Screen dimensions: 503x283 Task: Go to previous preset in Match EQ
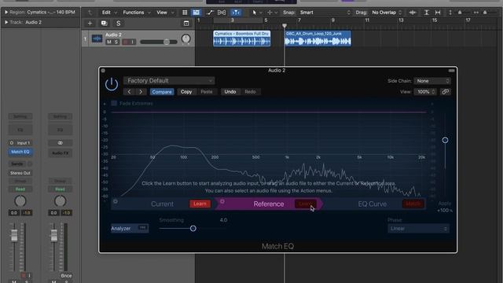click(x=129, y=92)
